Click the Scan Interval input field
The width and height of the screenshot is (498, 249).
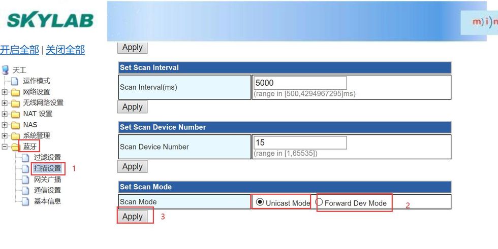point(300,83)
